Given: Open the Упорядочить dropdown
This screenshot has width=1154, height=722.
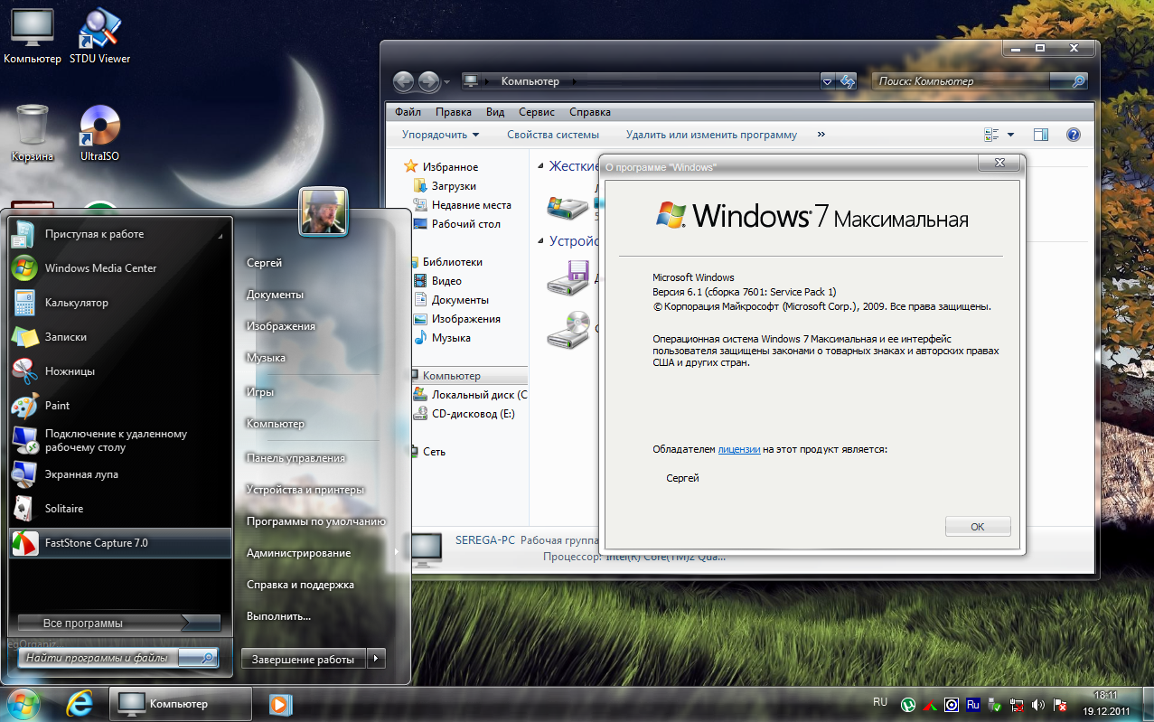Looking at the screenshot, I should coord(441,135).
